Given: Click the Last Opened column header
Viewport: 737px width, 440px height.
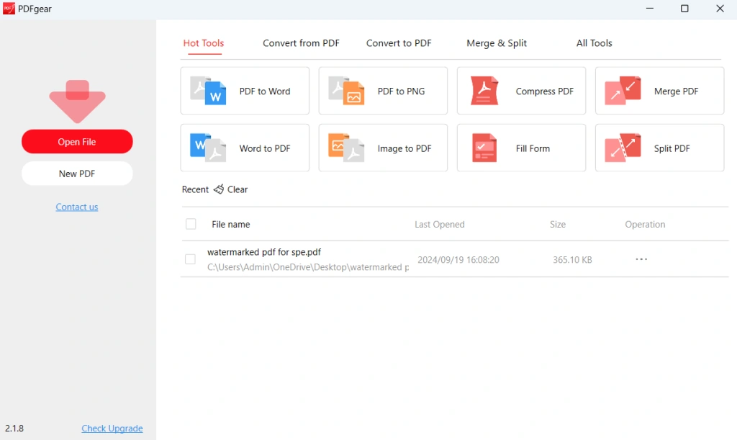Looking at the screenshot, I should (440, 225).
